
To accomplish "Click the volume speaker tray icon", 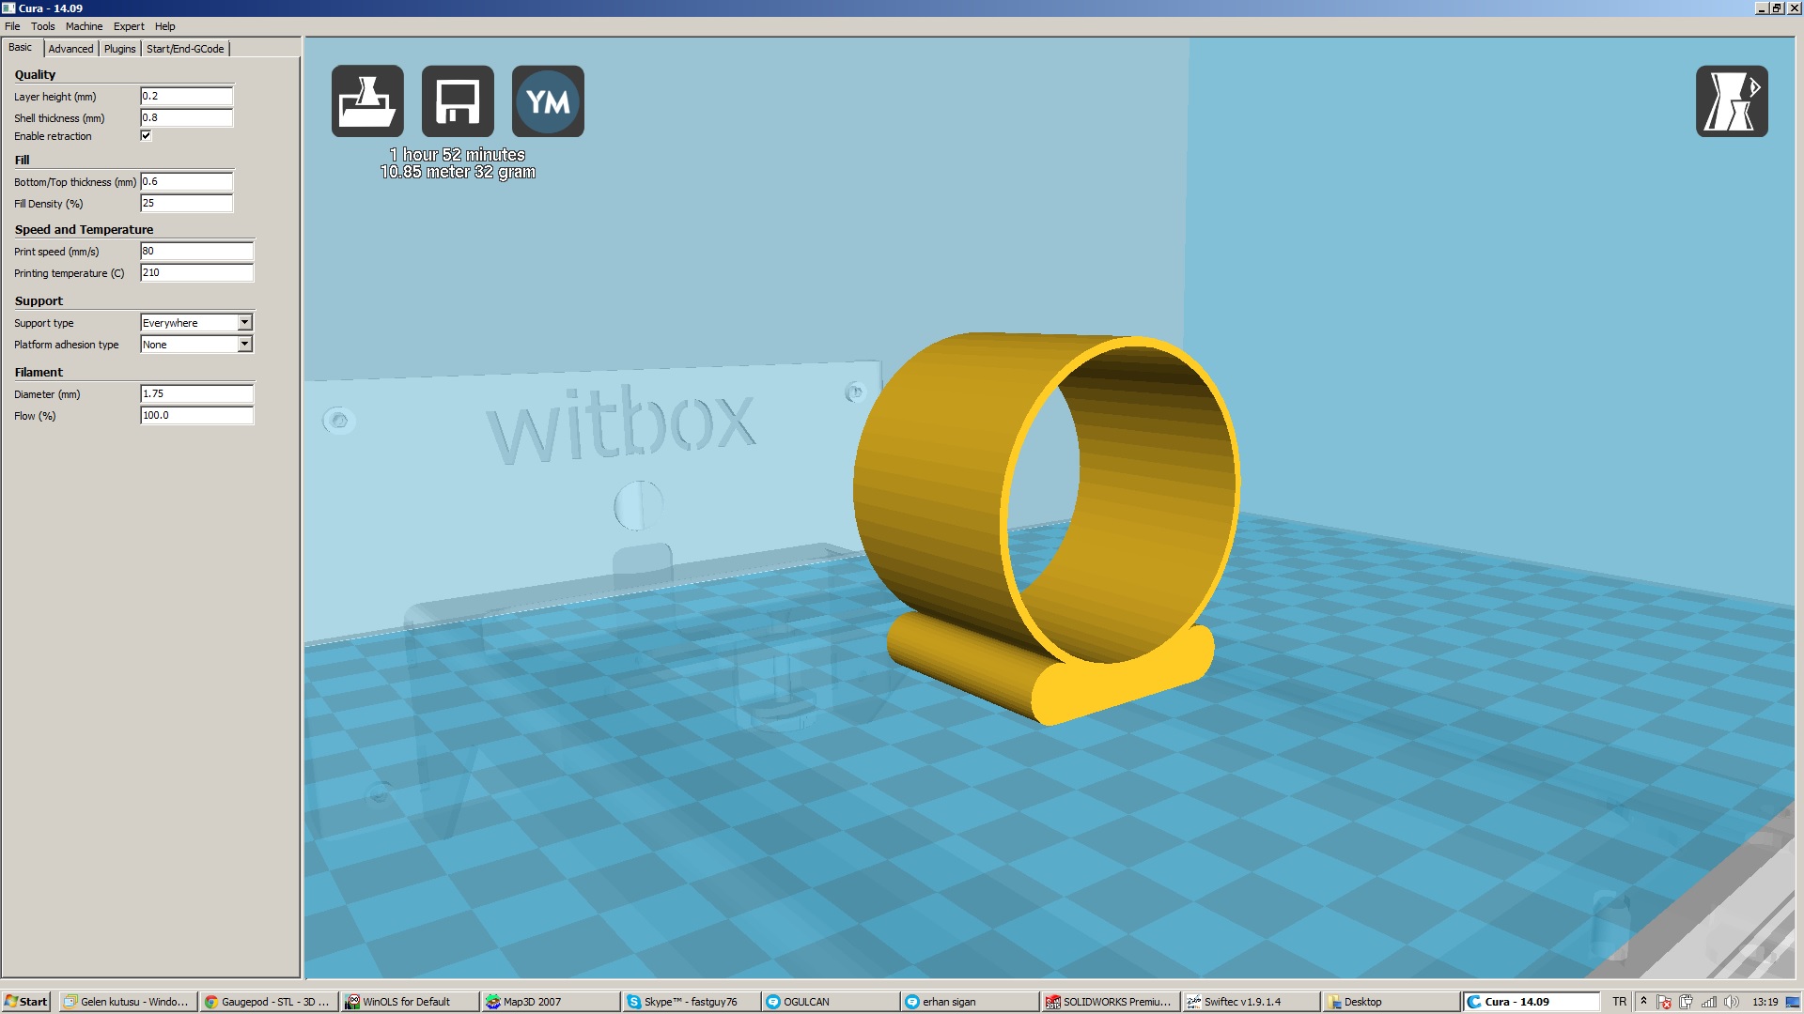I will coord(1732,1002).
